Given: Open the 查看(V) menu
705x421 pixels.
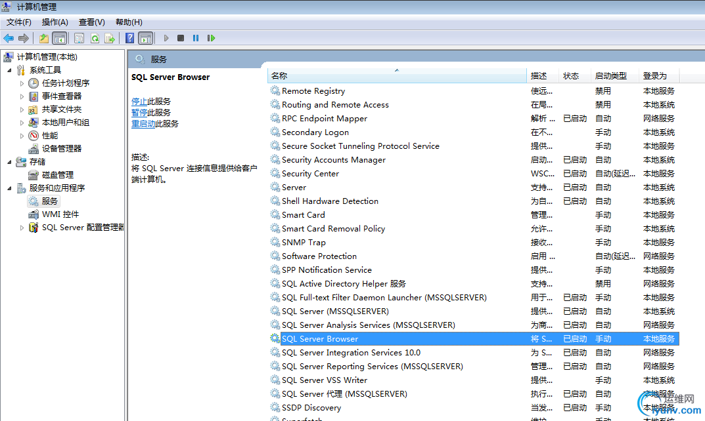Looking at the screenshot, I should [x=92, y=22].
